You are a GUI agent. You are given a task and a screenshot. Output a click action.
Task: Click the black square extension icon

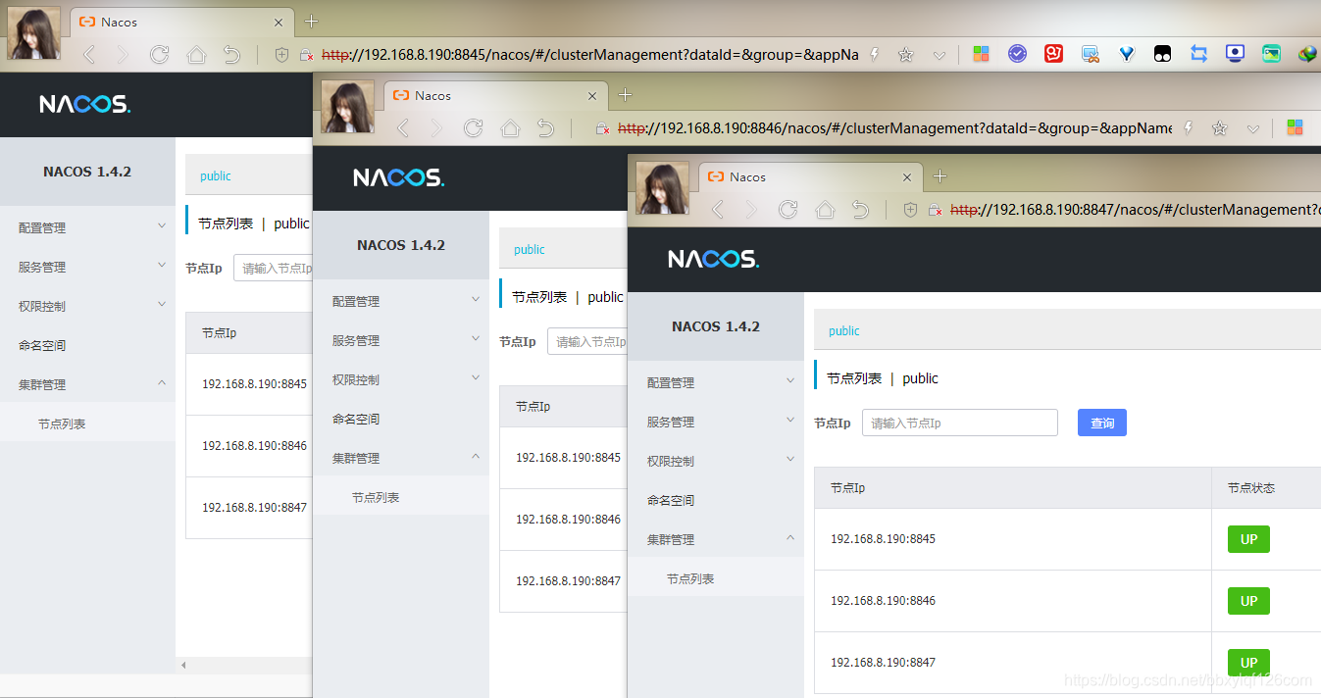coord(1162,54)
